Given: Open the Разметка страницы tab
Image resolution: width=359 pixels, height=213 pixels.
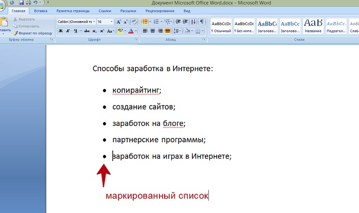Looking at the screenshot, I should pyautogui.click(x=73, y=11).
